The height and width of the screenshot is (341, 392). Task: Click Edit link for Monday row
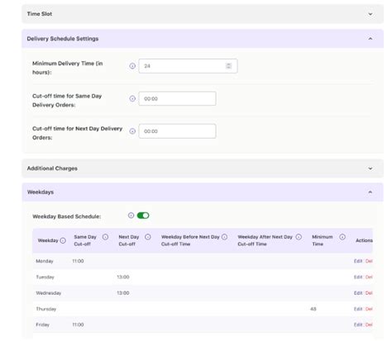[358, 261]
